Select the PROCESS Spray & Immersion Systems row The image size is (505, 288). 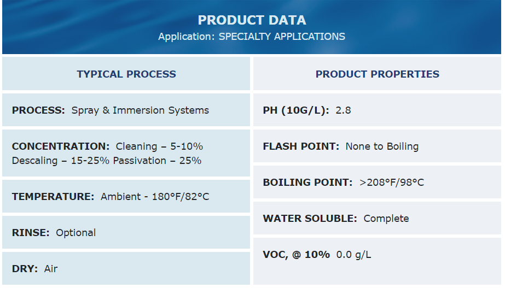point(126,110)
